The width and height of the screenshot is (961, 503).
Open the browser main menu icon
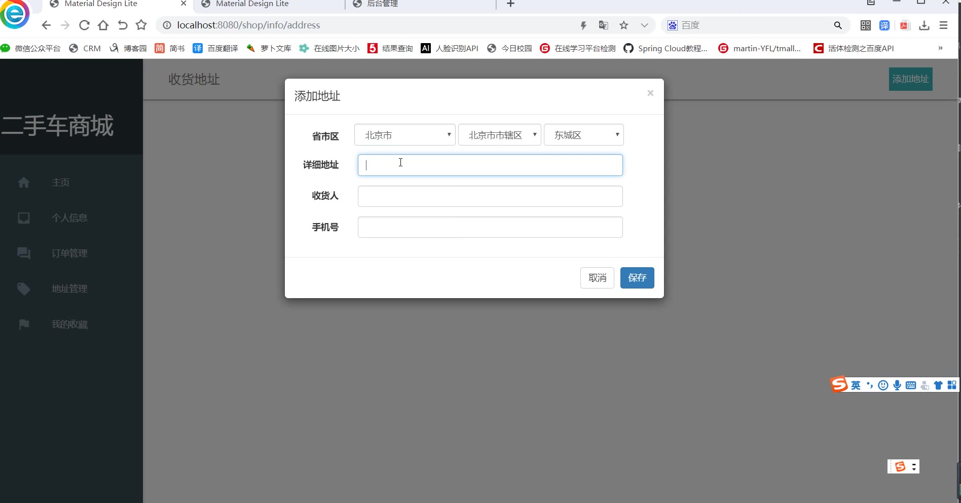pos(943,25)
